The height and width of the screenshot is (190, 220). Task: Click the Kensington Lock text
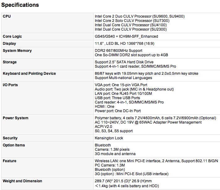[109, 138]
